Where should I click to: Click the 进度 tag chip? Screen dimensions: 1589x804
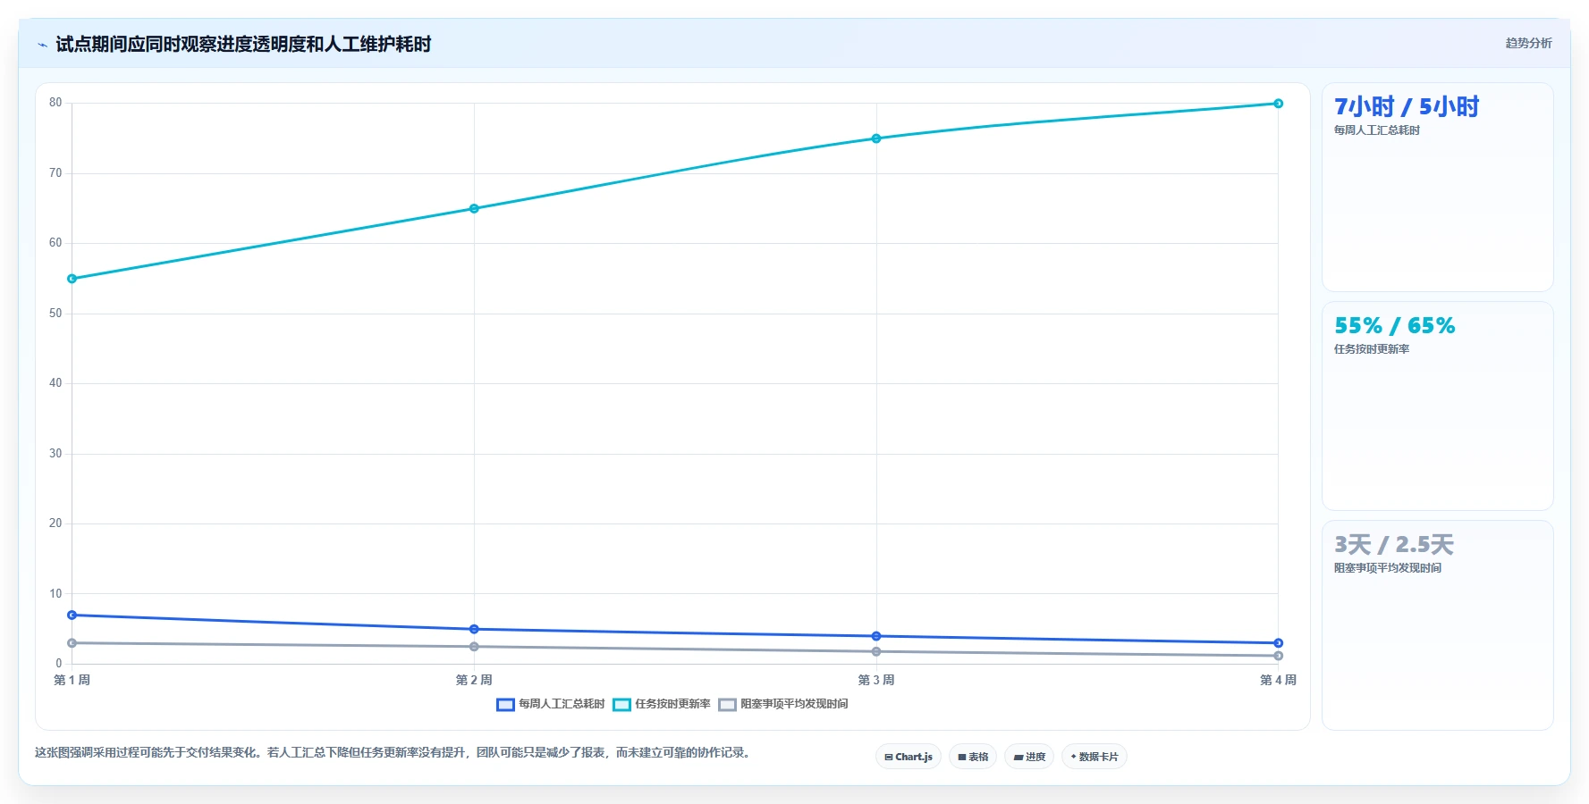[x=1029, y=757]
